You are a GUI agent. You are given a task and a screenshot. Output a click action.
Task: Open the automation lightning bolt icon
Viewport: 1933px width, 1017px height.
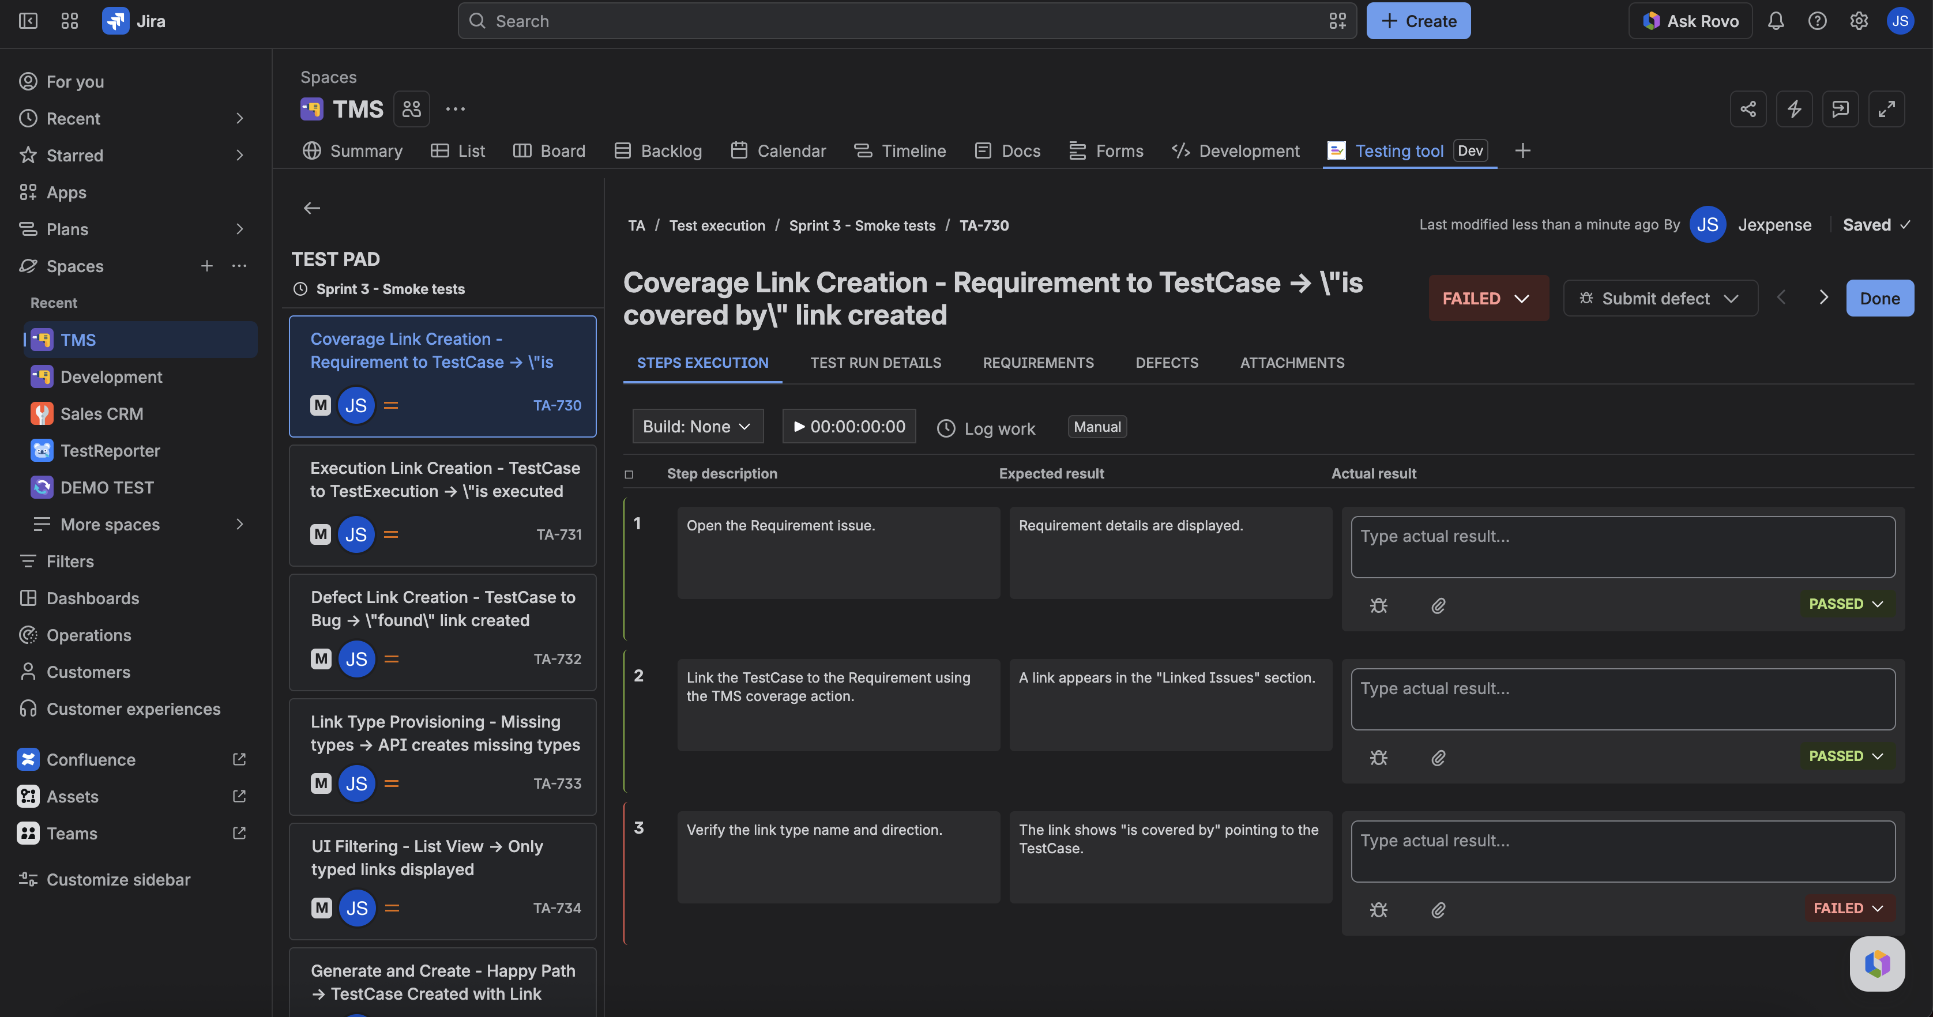point(1794,110)
